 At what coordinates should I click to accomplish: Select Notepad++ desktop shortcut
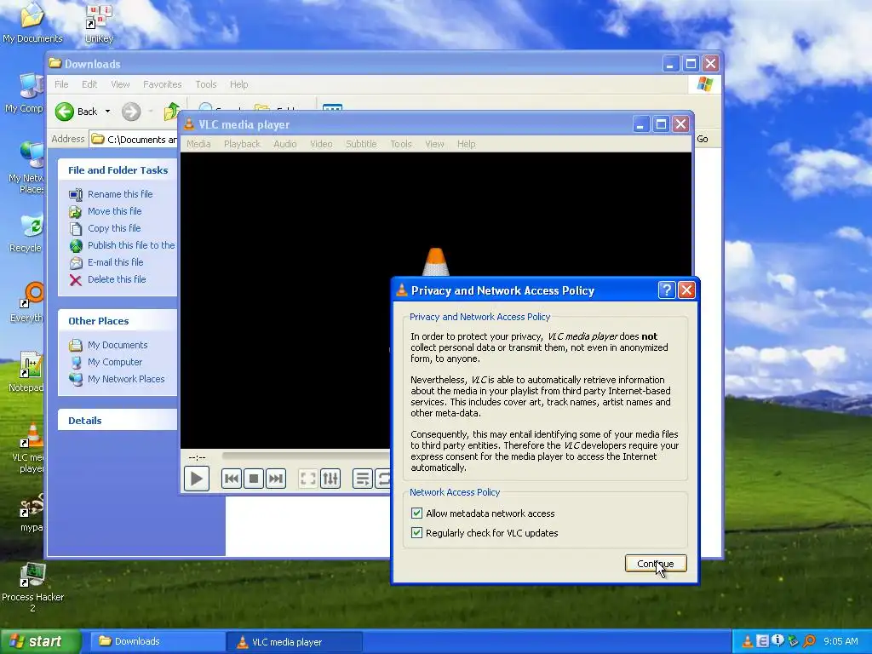[26, 371]
